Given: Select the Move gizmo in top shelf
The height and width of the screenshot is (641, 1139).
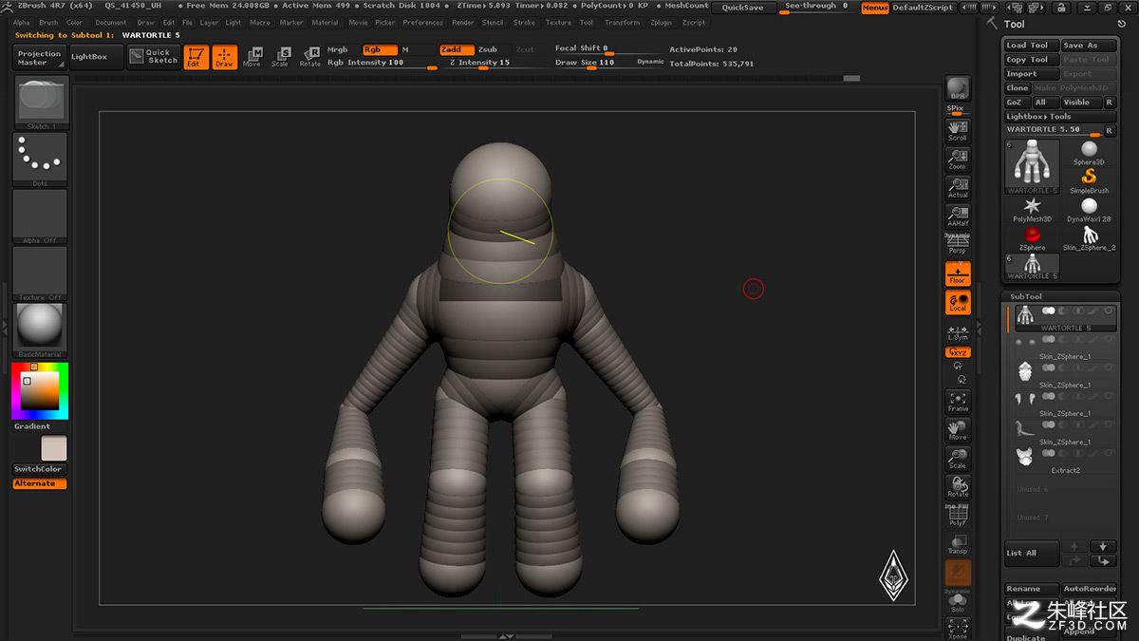Looking at the screenshot, I should (252, 57).
